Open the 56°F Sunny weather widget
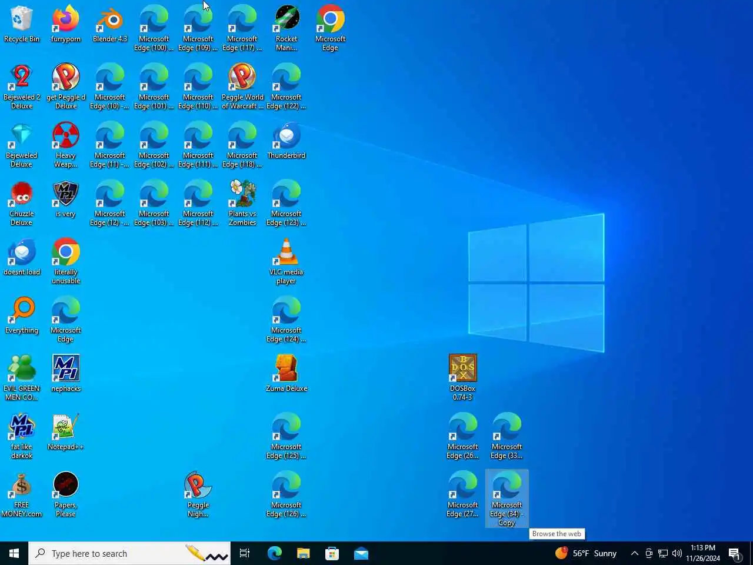The height and width of the screenshot is (565, 753). click(586, 553)
